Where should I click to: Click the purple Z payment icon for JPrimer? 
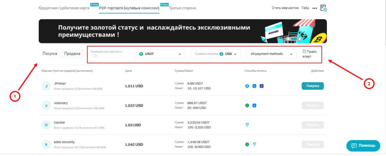pyautogui.click(x=262, y=86)
